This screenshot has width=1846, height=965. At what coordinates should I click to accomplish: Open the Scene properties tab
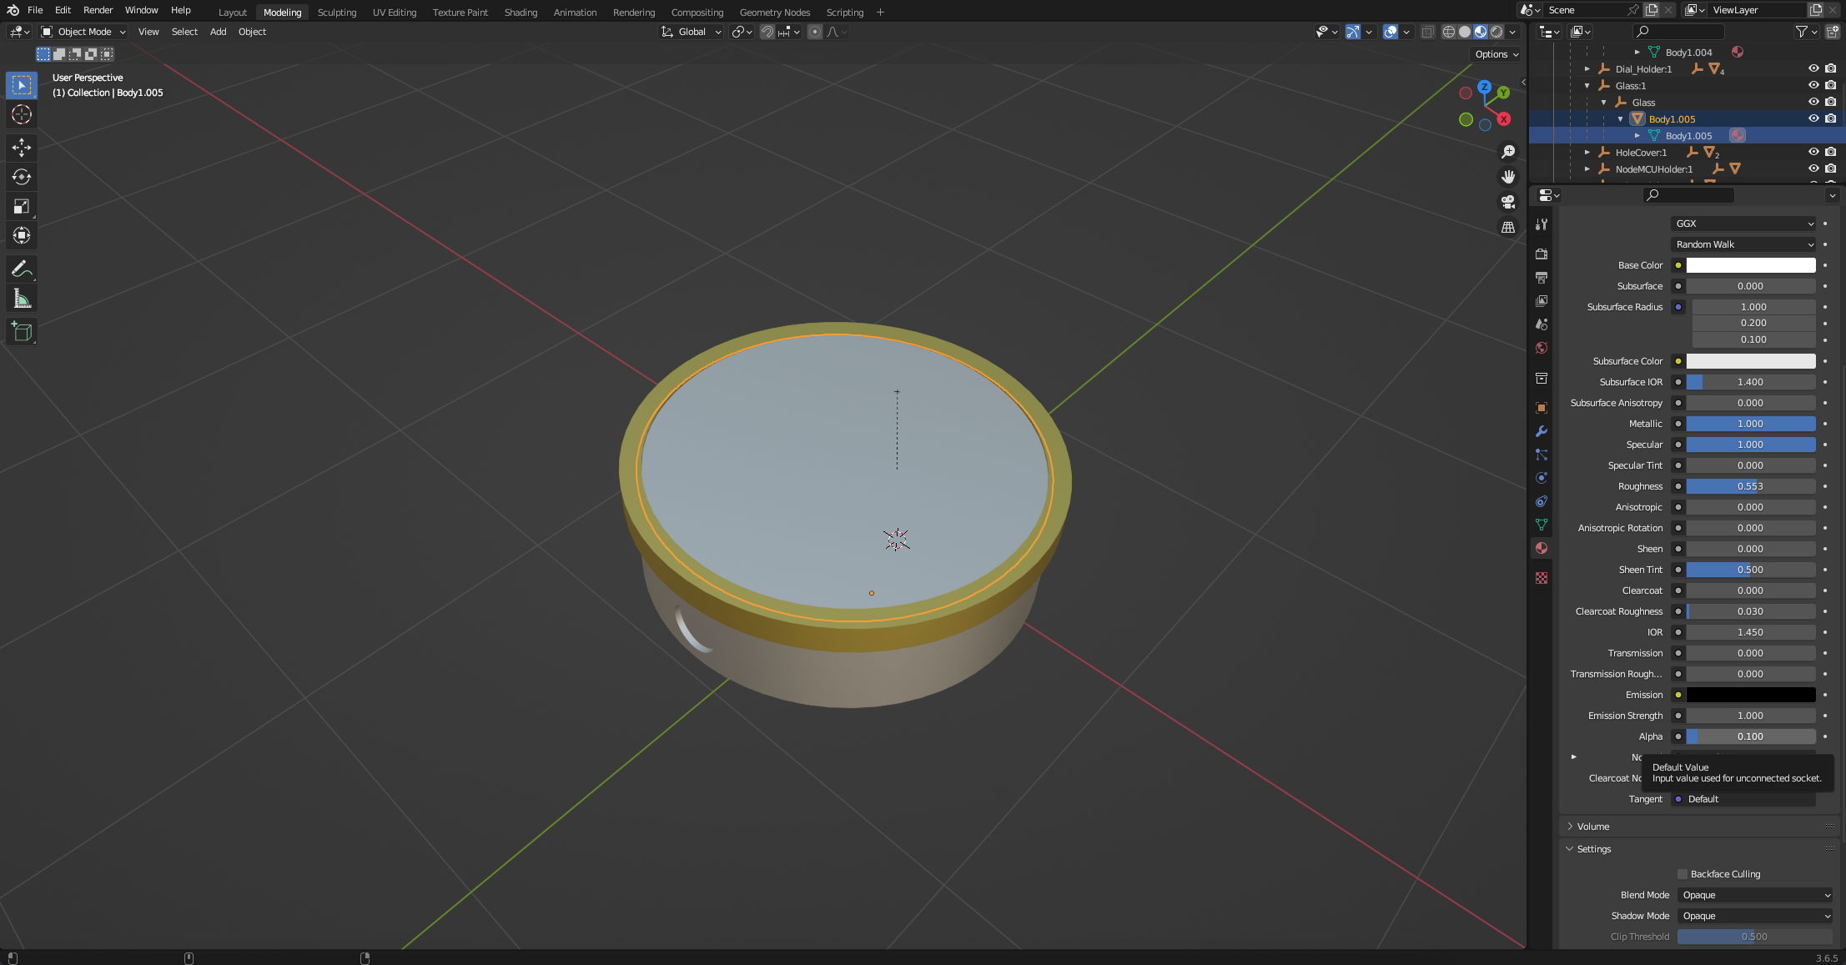pyautogui.click(x=1542, y=324)
